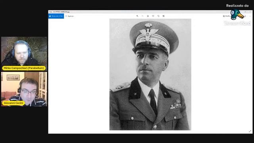
Task: Click the zoom out icon in Photos toolbar
Action: point(142,16)
